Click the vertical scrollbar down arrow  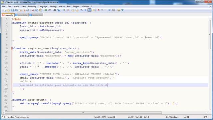(210, 110)
